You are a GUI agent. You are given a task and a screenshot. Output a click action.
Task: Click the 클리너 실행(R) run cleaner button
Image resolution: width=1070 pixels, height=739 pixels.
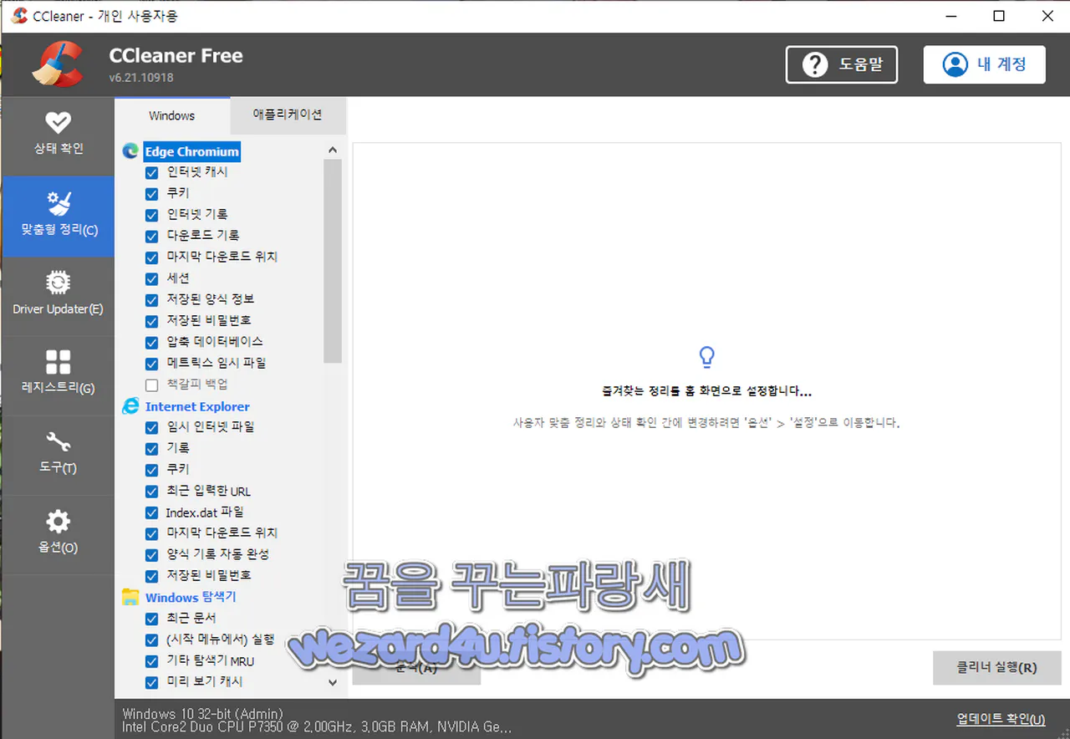coord(996,668)
